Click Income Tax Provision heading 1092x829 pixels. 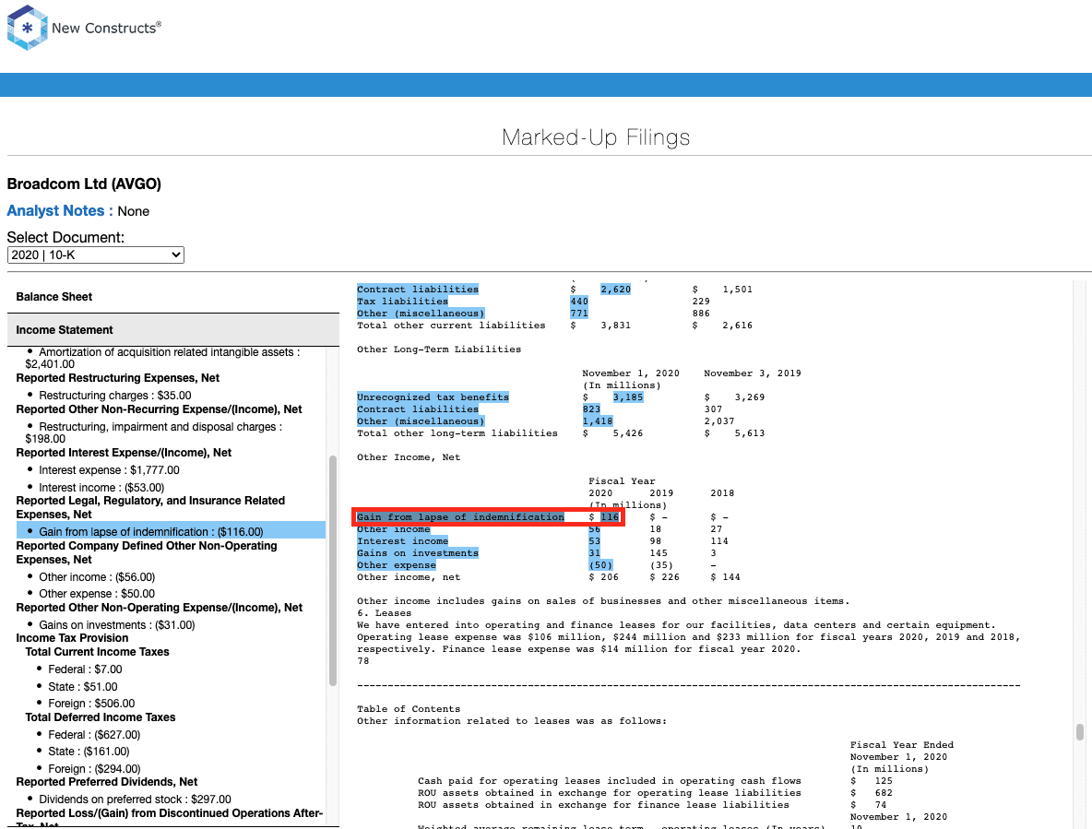point(73,638)
